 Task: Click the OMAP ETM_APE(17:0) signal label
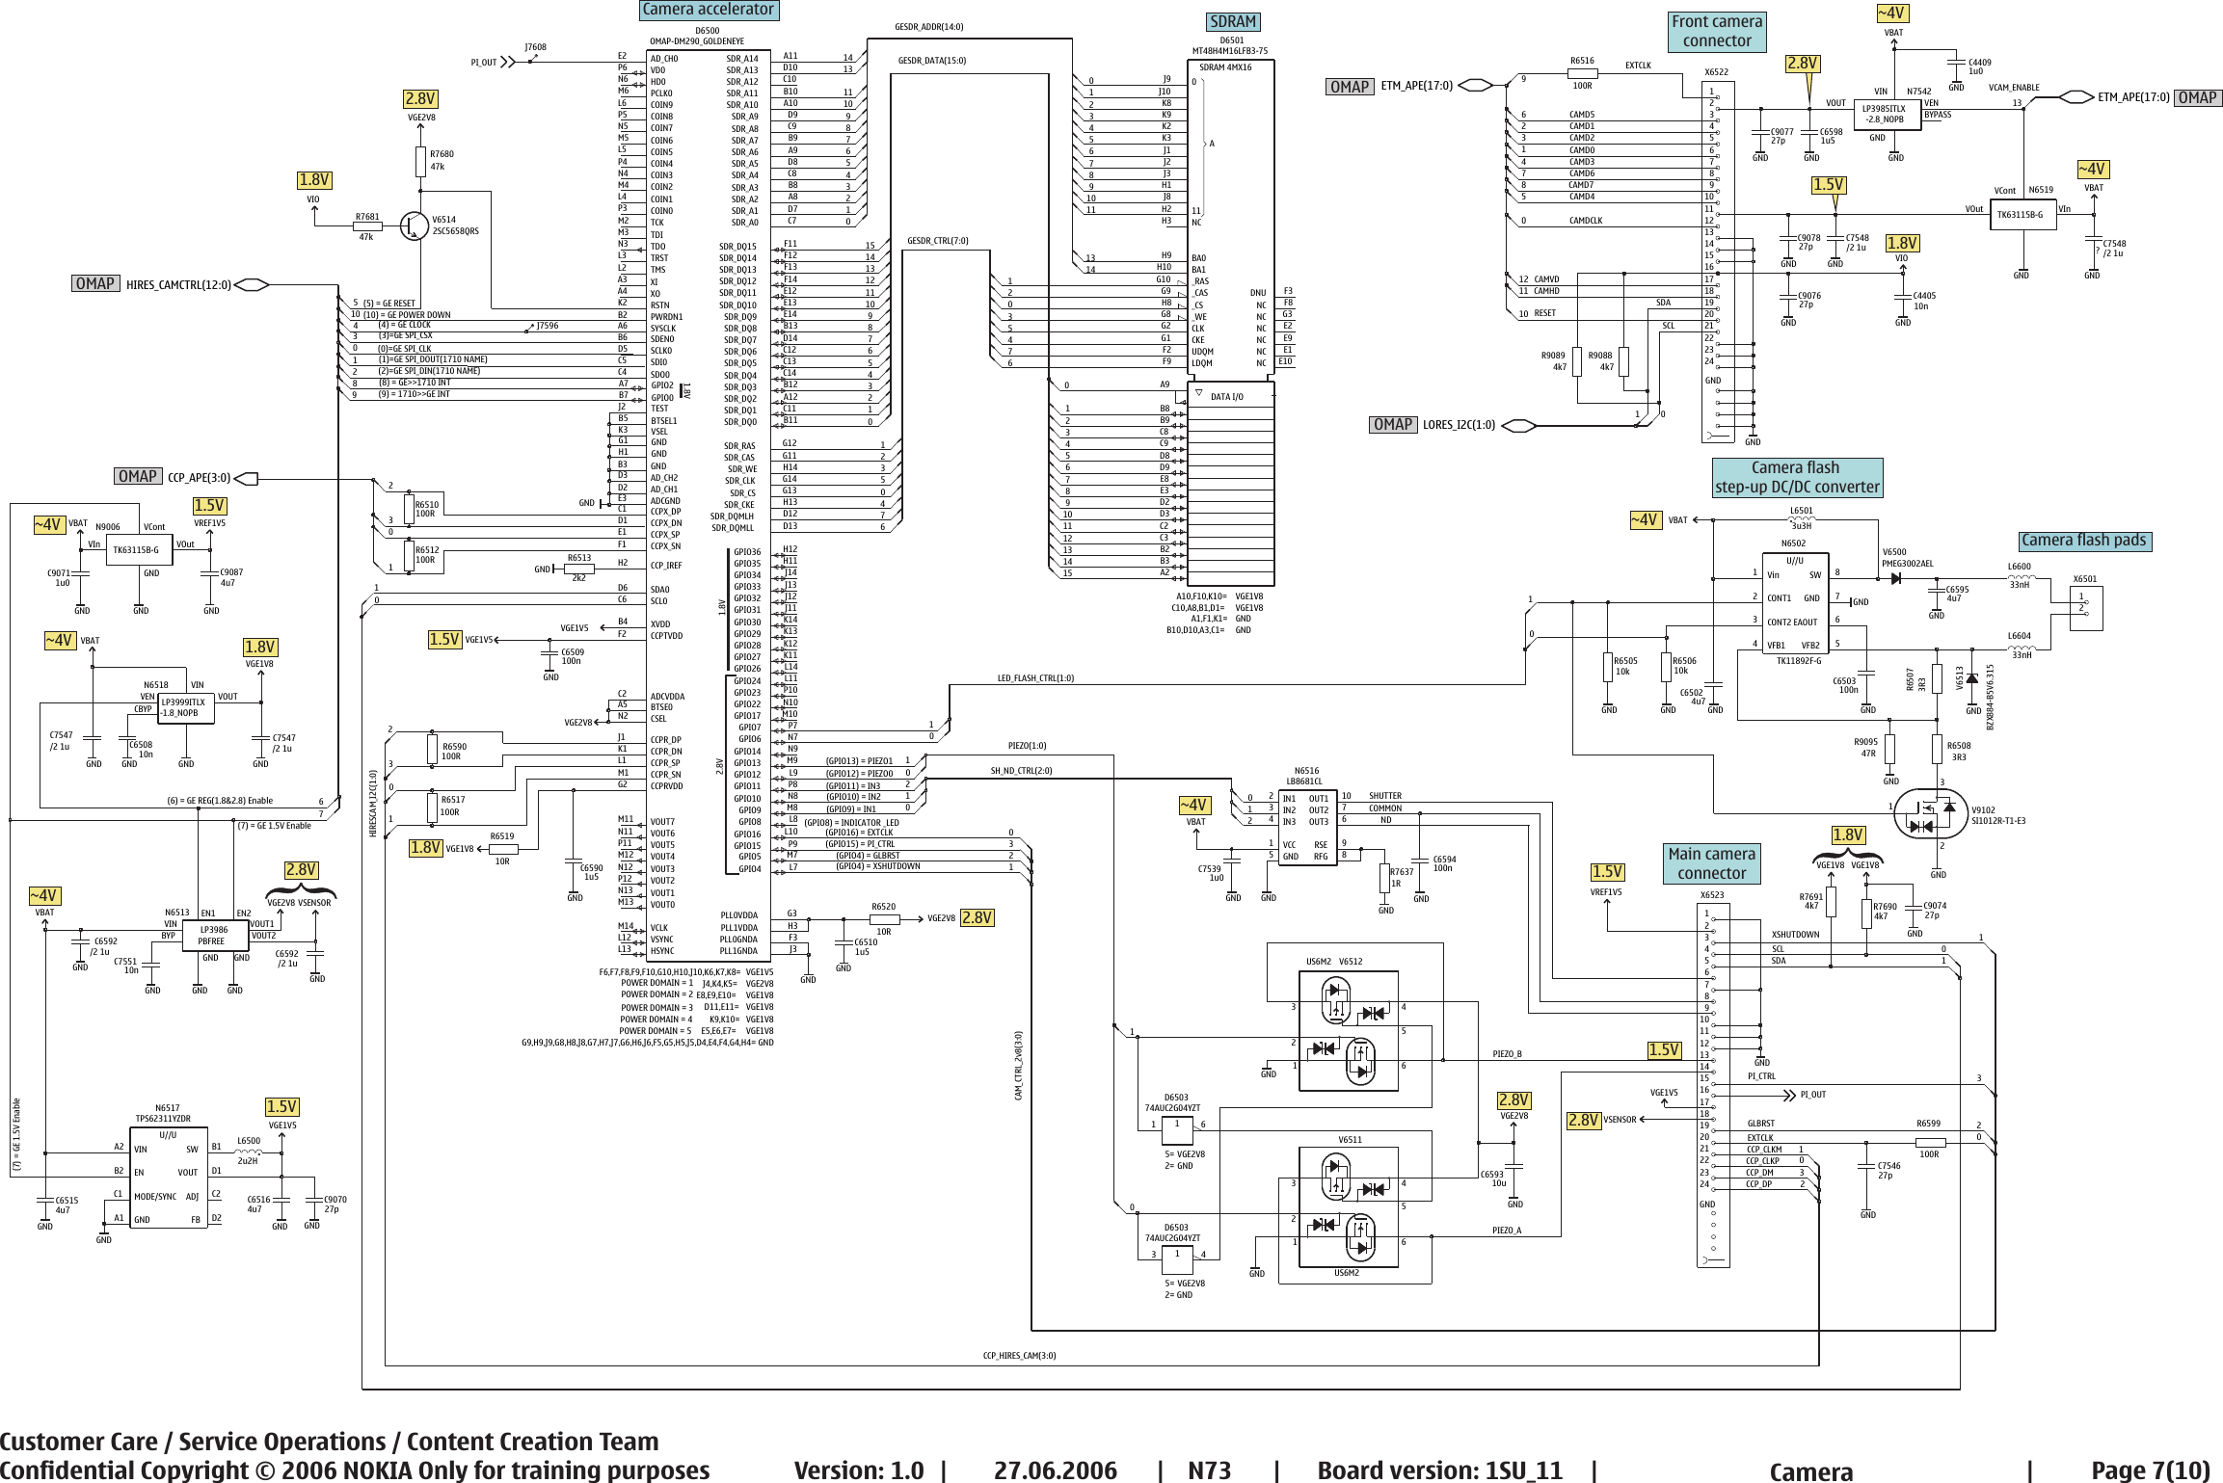point(1415,86)
